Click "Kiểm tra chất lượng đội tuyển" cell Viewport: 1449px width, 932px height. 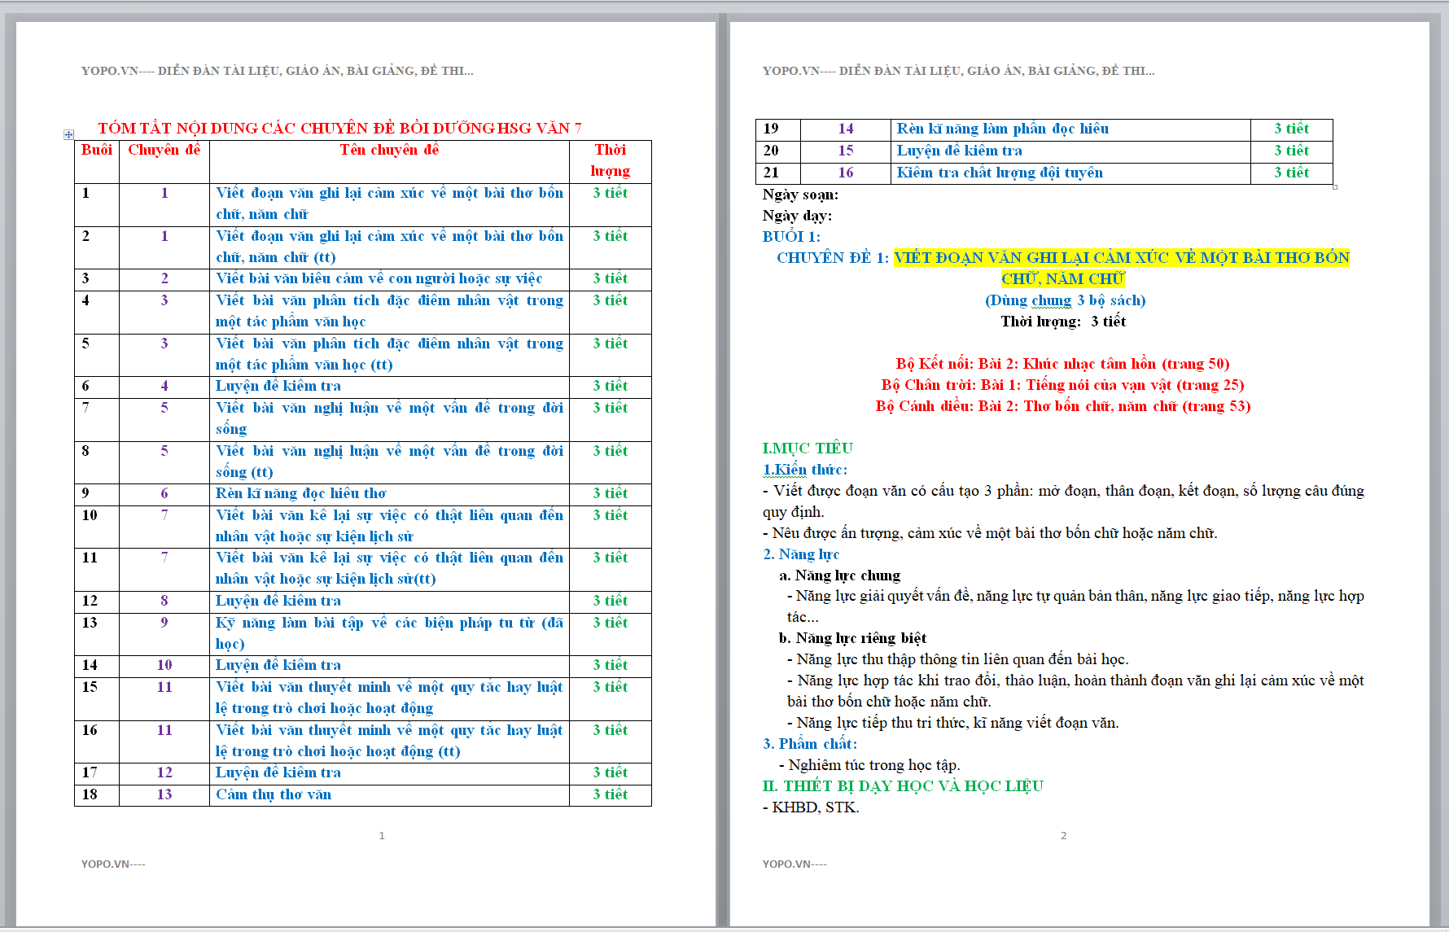pyautogui.click(x=1000, y=173)
